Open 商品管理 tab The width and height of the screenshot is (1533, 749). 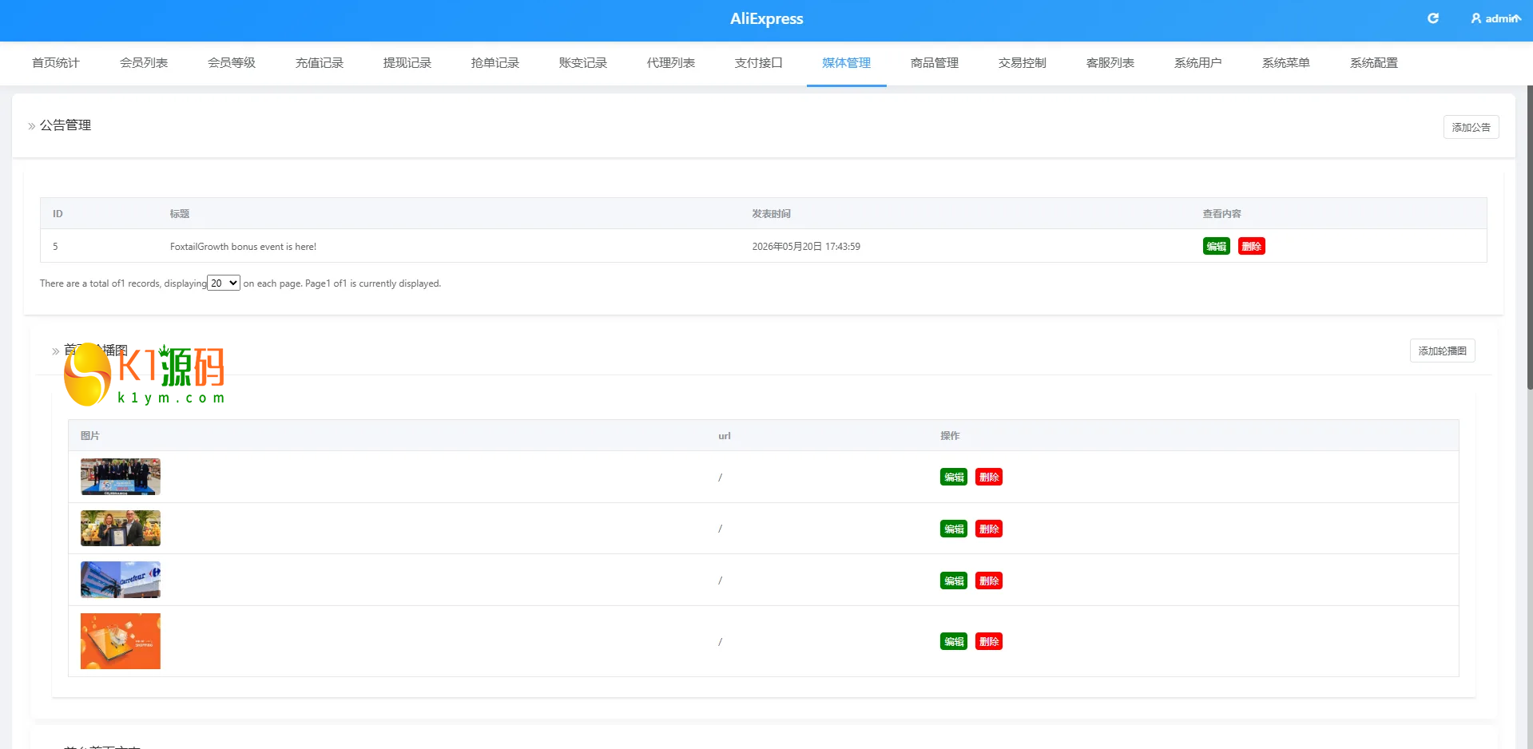[x=935, y=63]
